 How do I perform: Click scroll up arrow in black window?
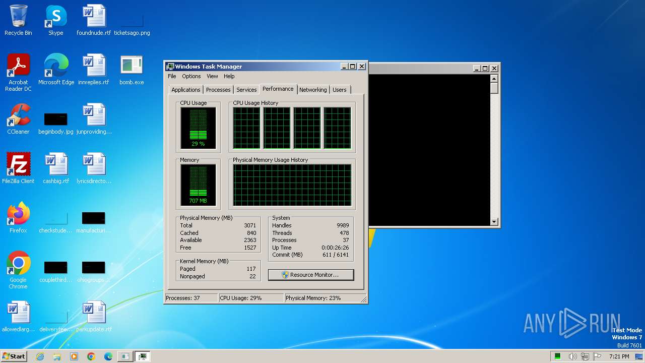click(494, 78)
